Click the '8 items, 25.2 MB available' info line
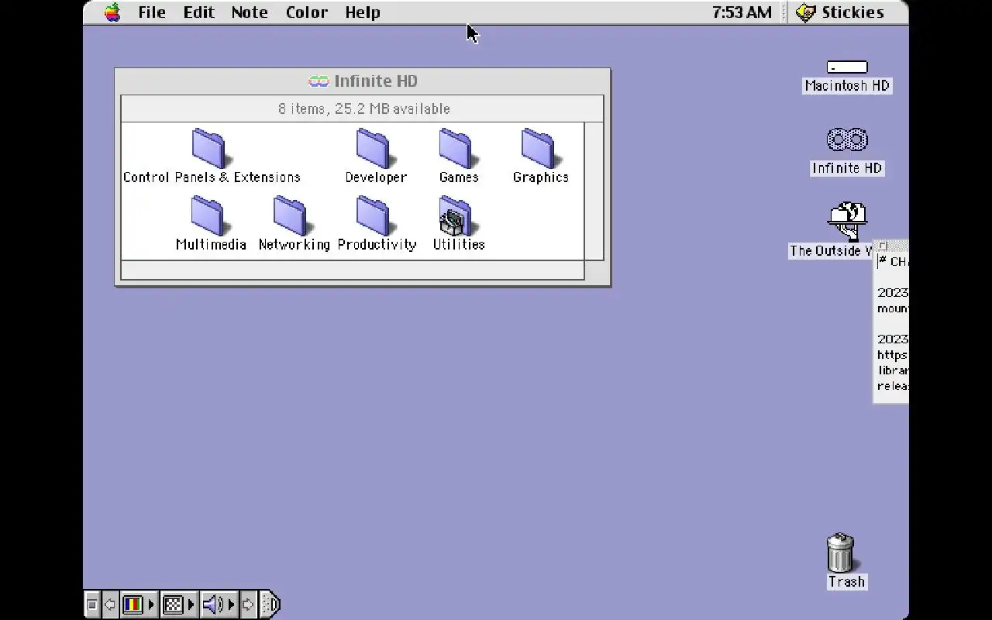This screenshot has height=620, width=992. coord(363,108)
